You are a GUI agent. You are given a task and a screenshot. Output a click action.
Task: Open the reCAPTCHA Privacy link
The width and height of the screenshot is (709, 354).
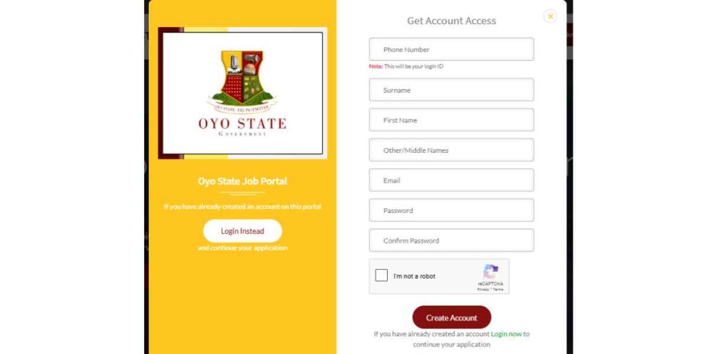[x=482, y=290]
